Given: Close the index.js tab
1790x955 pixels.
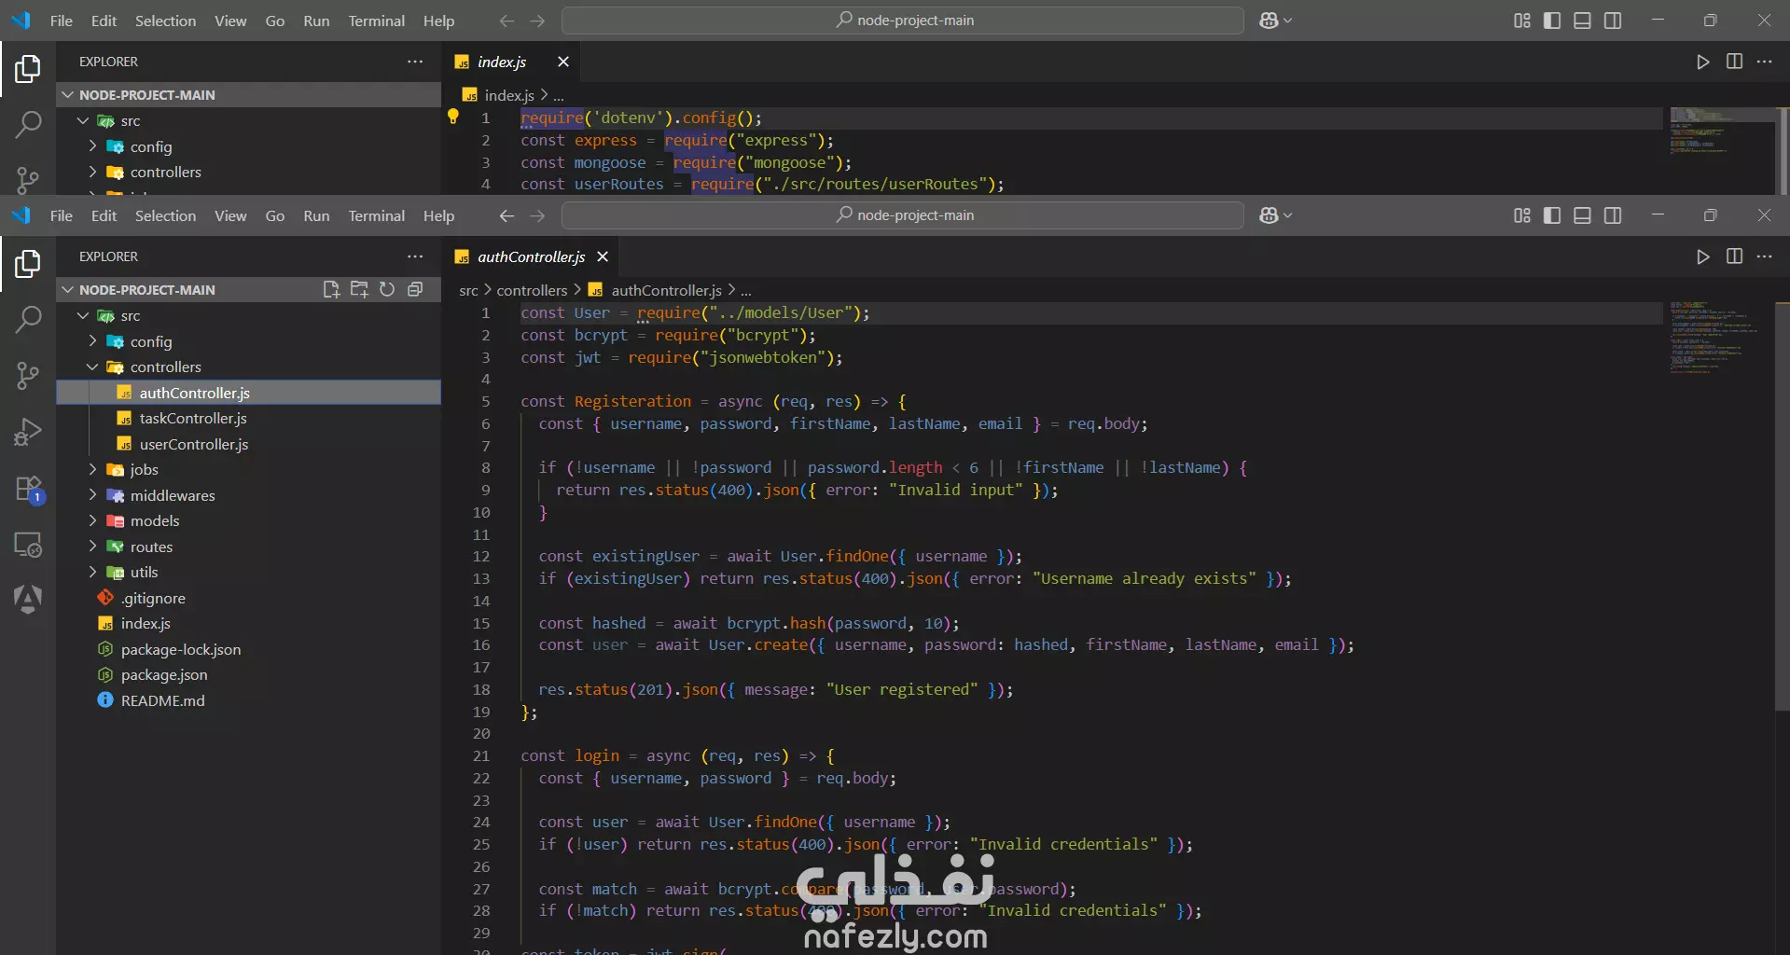Looking at the screenshot, I should [x=562, y=62].
